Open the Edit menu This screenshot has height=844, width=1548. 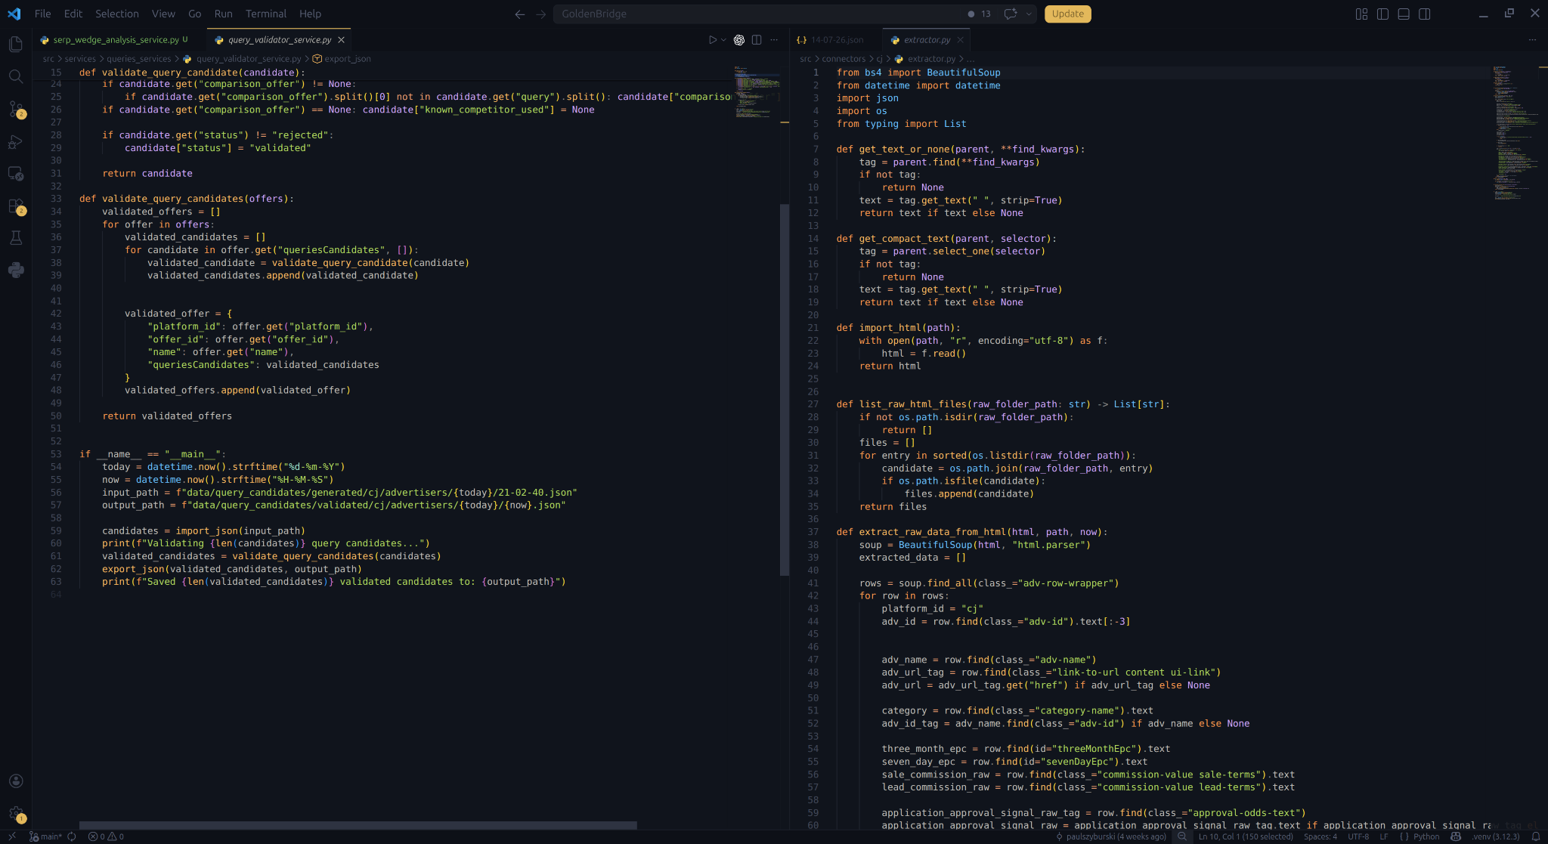73,14
